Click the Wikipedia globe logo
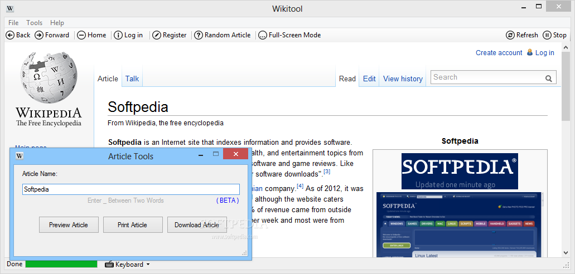Screen dimensions: 575x274 [x=49, y=77]
